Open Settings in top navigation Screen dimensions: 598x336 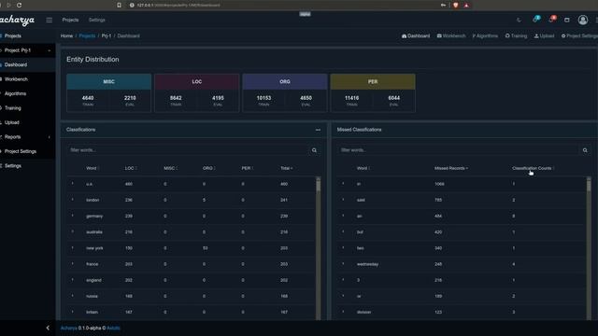pos(97,20)
